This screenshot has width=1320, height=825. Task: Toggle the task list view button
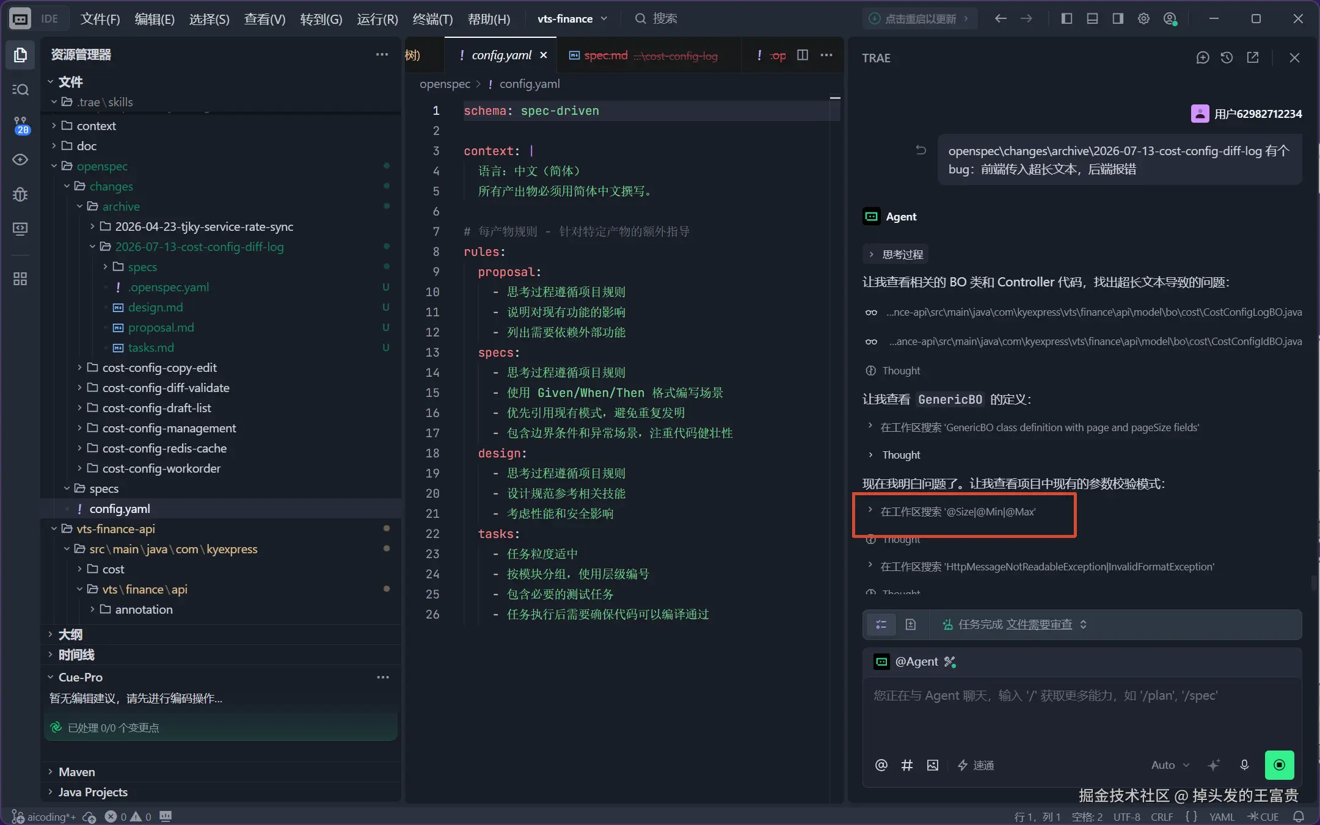pyautogui.click(x=881, y=625)
